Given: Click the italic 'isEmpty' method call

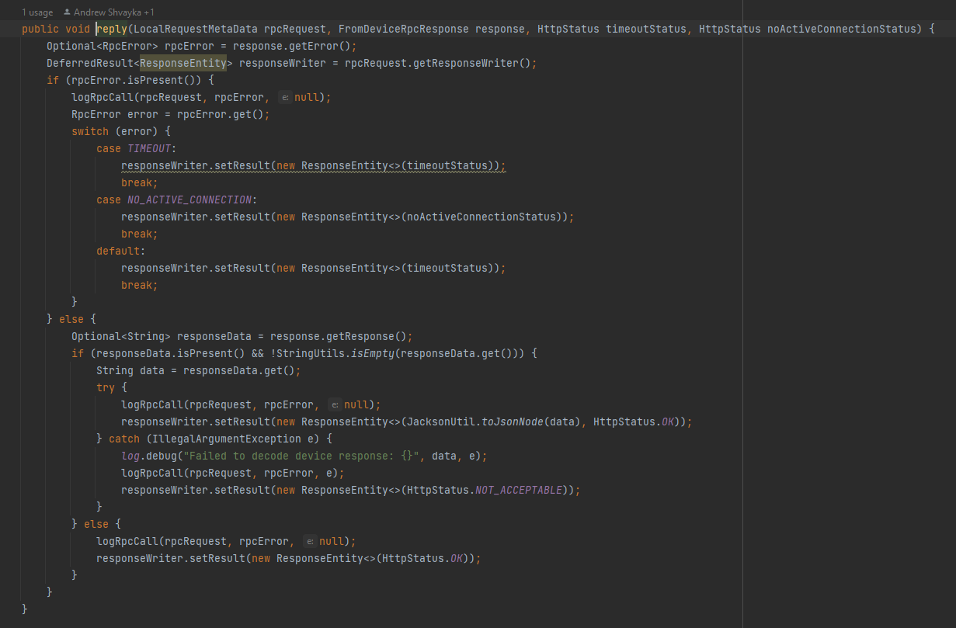Looking at the screenshot, I should 373,353.
